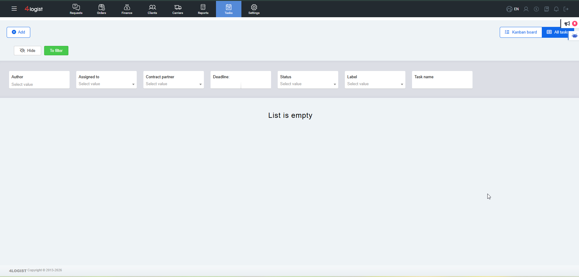Screen dimensions: 579x277
Task: Open the Requests section
Action: point(76,9)
